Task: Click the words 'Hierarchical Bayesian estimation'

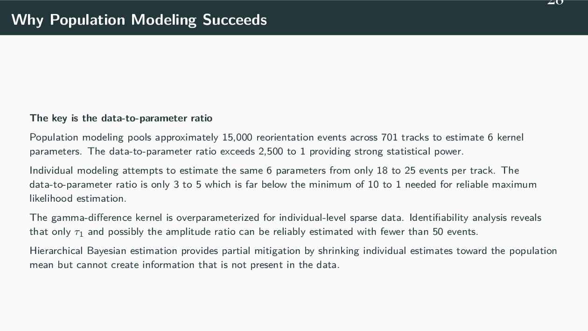Action: tap(103, 251)
